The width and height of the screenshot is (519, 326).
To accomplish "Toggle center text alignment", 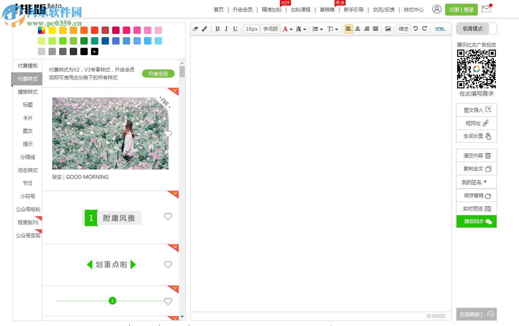I will (358, 29).
